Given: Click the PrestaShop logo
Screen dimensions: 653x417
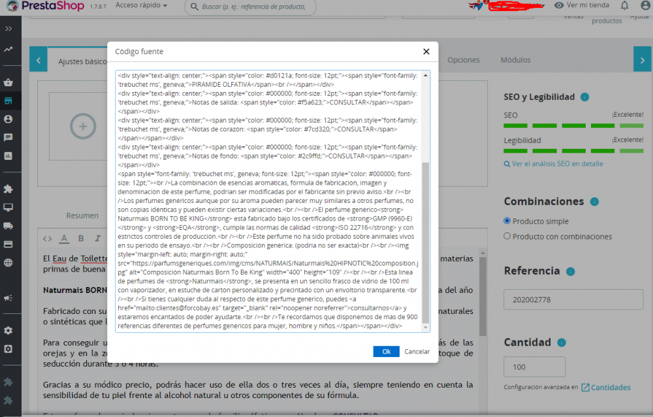Looking at the screenshot, I should 46,6.
